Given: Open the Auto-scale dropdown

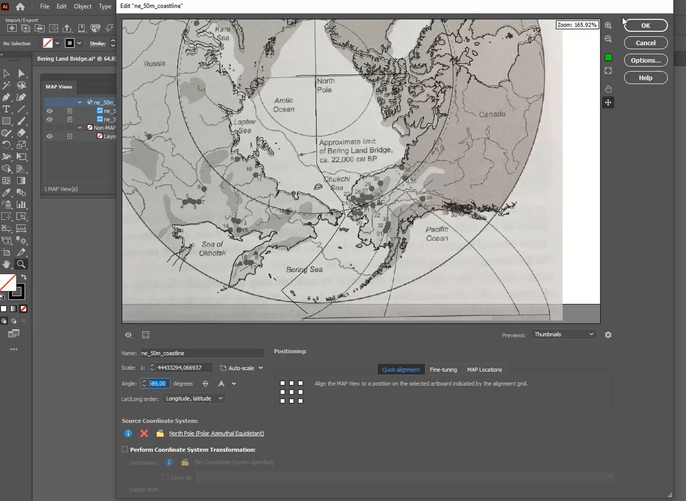Looking at the screenshot, I should [x=242, y=367].
